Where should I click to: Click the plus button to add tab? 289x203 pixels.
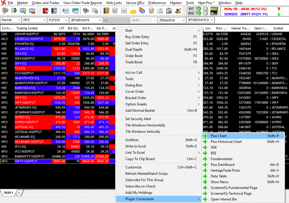[x=19, y=193]
